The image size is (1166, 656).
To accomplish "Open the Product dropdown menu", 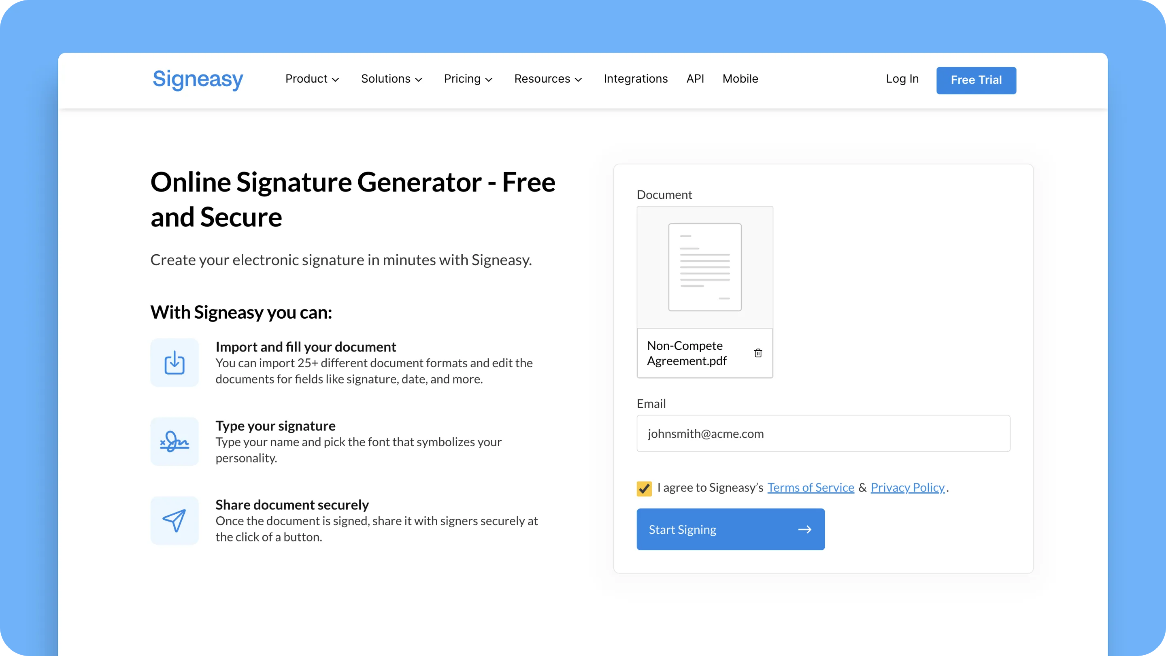I will click(x=312, y=79).
